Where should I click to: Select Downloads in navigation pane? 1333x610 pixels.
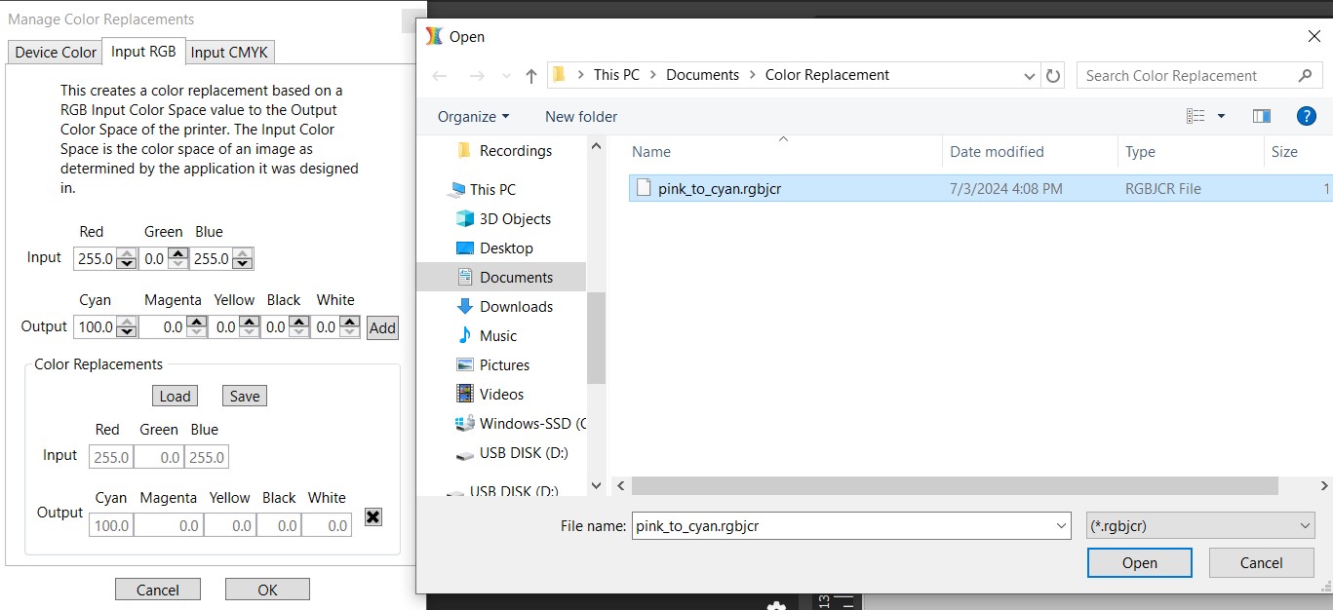516,307
